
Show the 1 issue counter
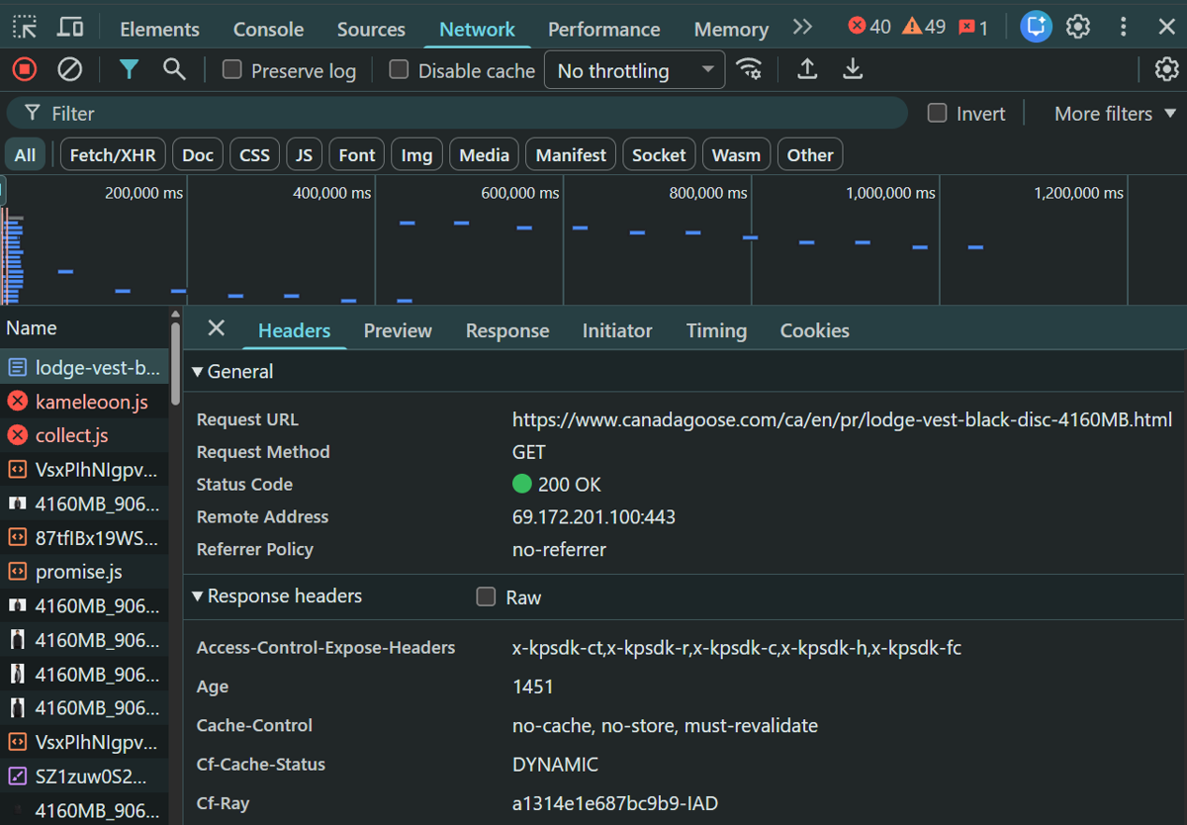click(973, 27)
